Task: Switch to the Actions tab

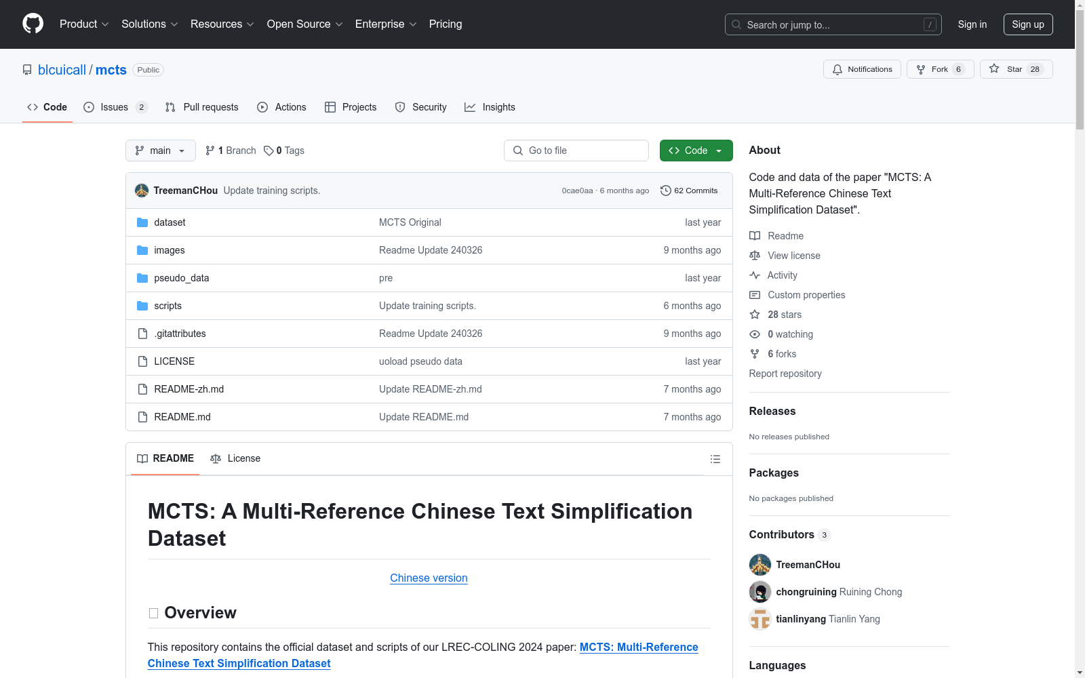Action: click(281, 107)
